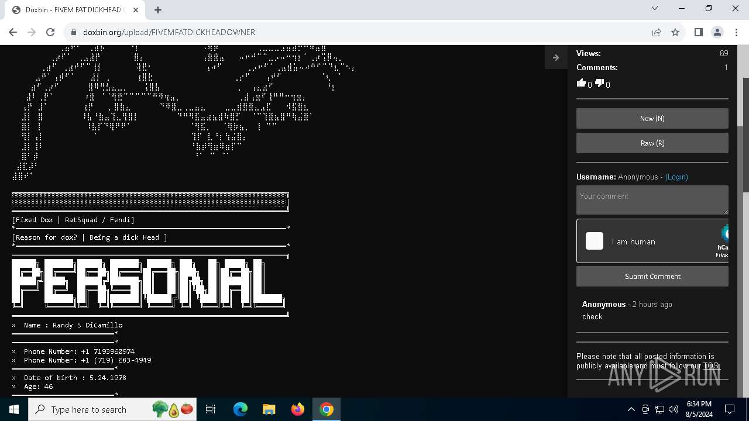The image size is (749, 421).
Task: View site information lock icon
Action: click(x=73, y=32)
